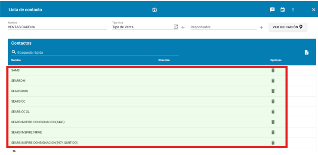Viewport: 318px width, 155px height.
Task: Click the Opciones column header
Action: point(276,60)
